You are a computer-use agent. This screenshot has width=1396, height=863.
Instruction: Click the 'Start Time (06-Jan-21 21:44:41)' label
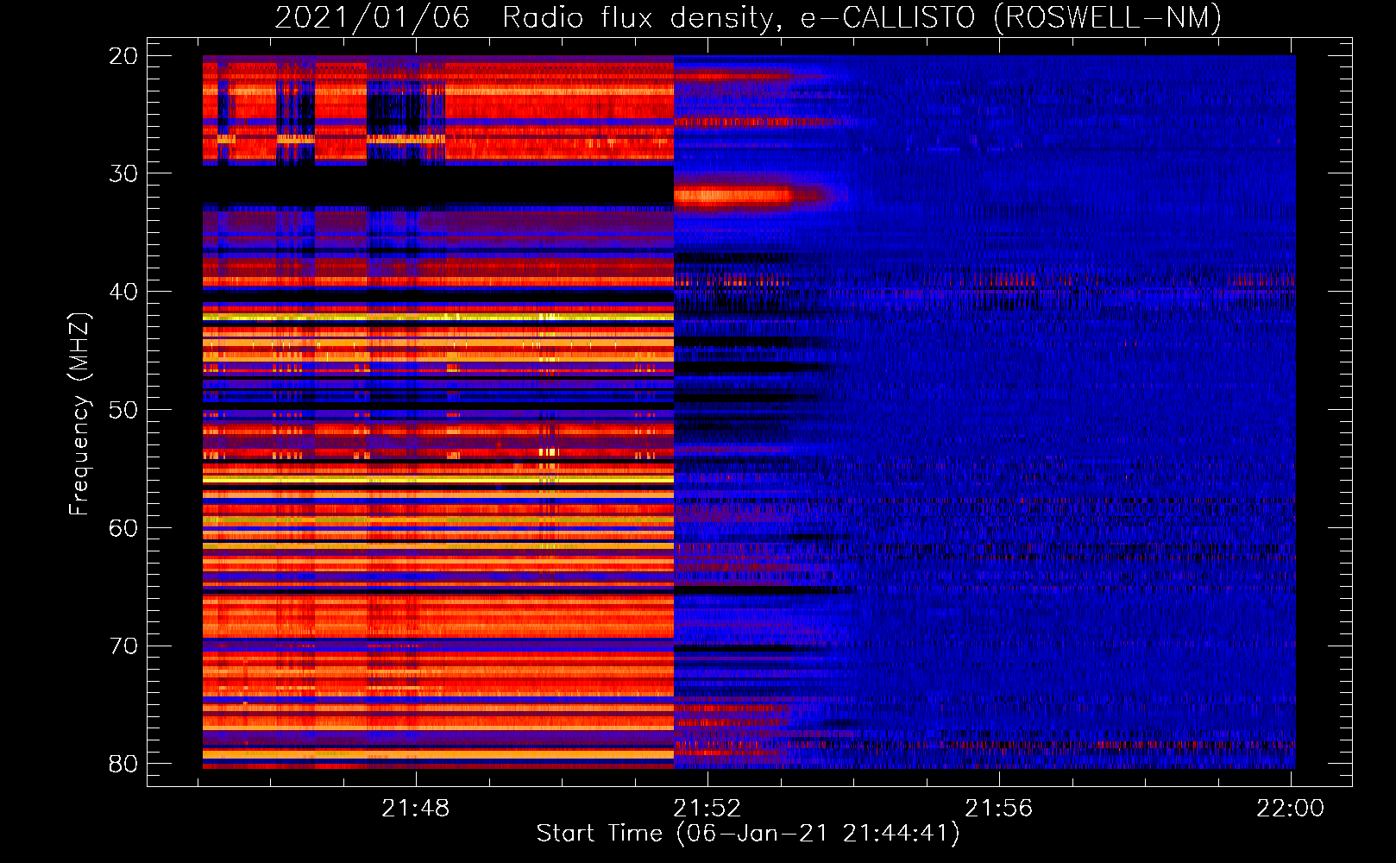pyautogui.click(x=748, y=834)
